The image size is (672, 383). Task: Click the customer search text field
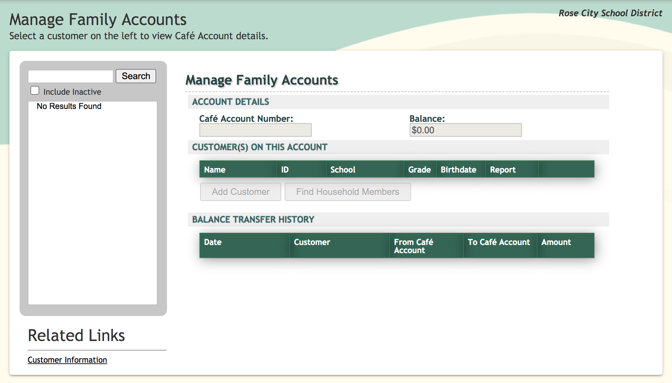71,76
